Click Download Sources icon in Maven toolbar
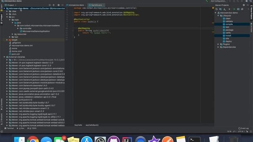 coord(225,9)
